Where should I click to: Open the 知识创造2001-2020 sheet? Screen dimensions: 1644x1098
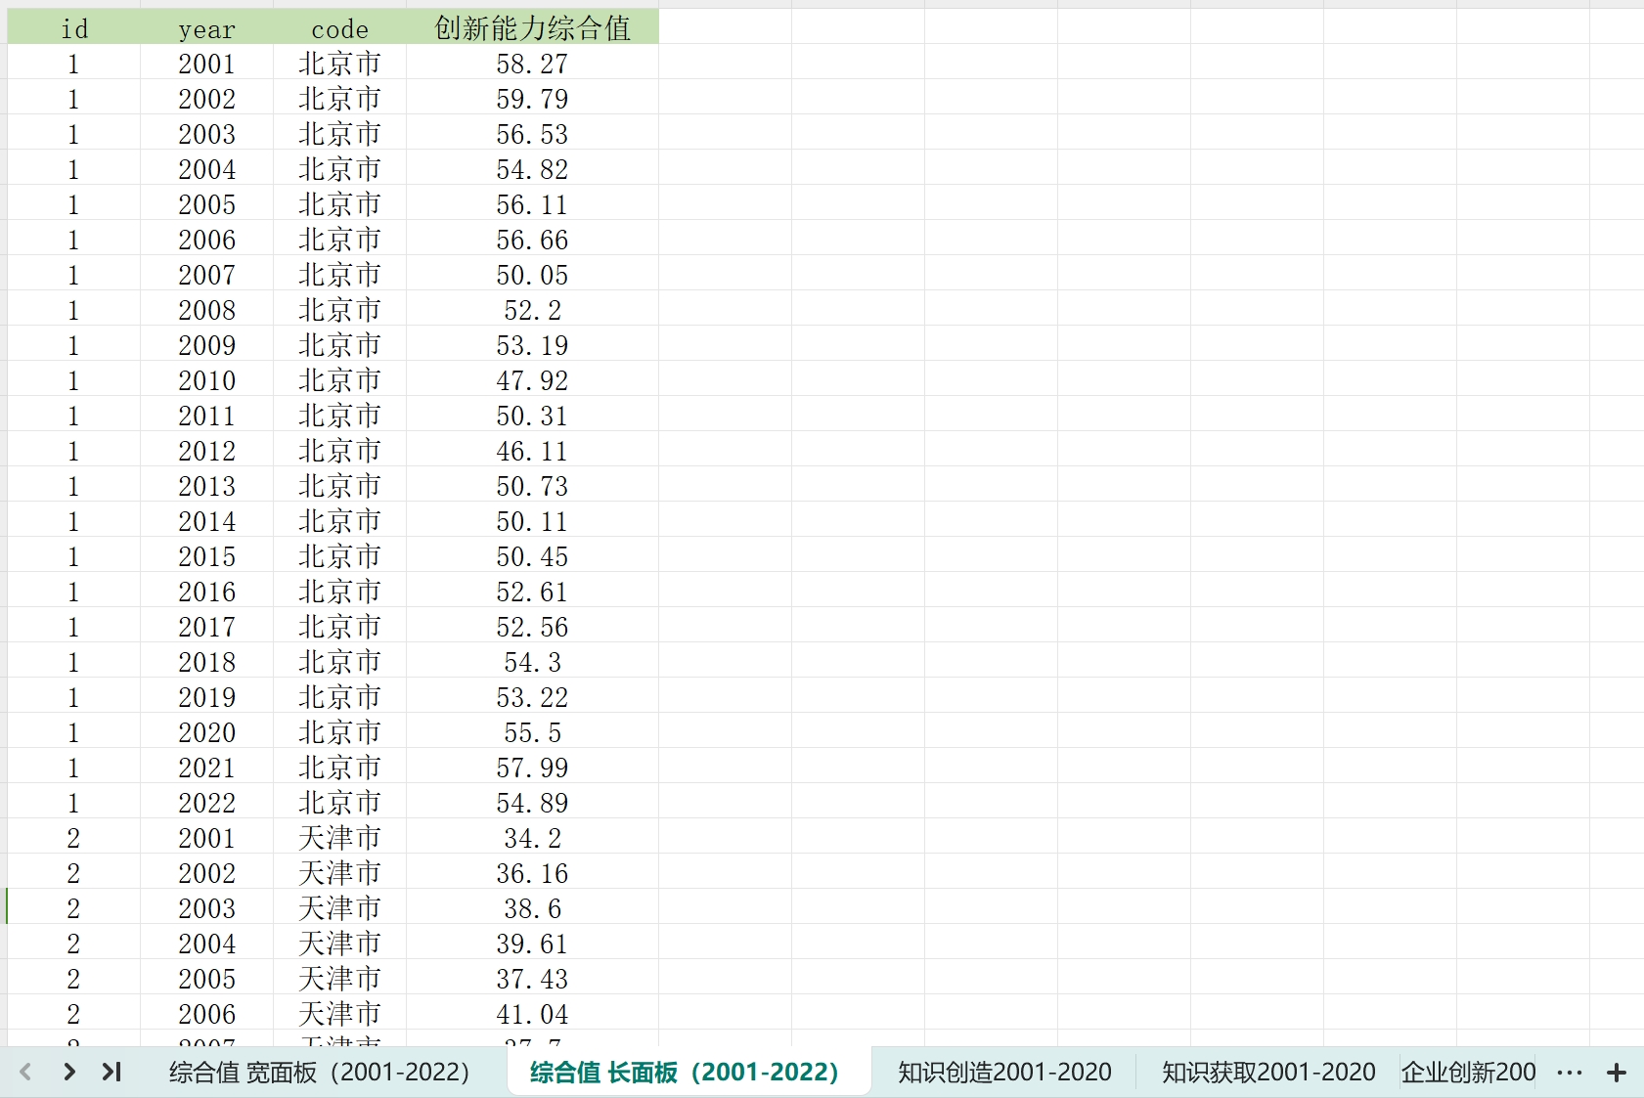(x=1004, y=1073)
